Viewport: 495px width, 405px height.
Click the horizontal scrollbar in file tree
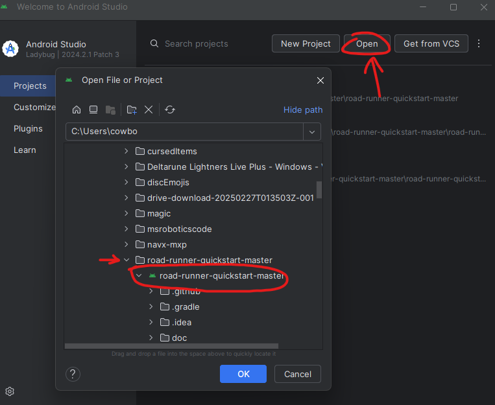point(171,346)
